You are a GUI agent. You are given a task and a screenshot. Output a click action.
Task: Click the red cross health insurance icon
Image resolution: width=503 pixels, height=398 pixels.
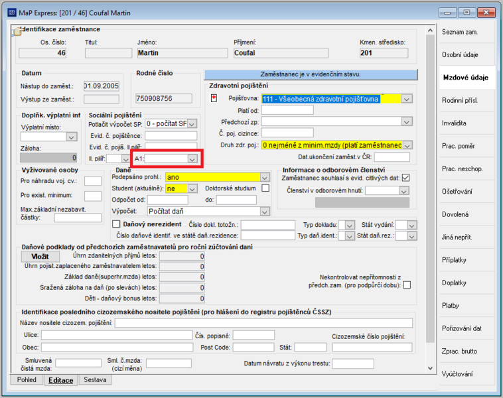coord(214,98)
